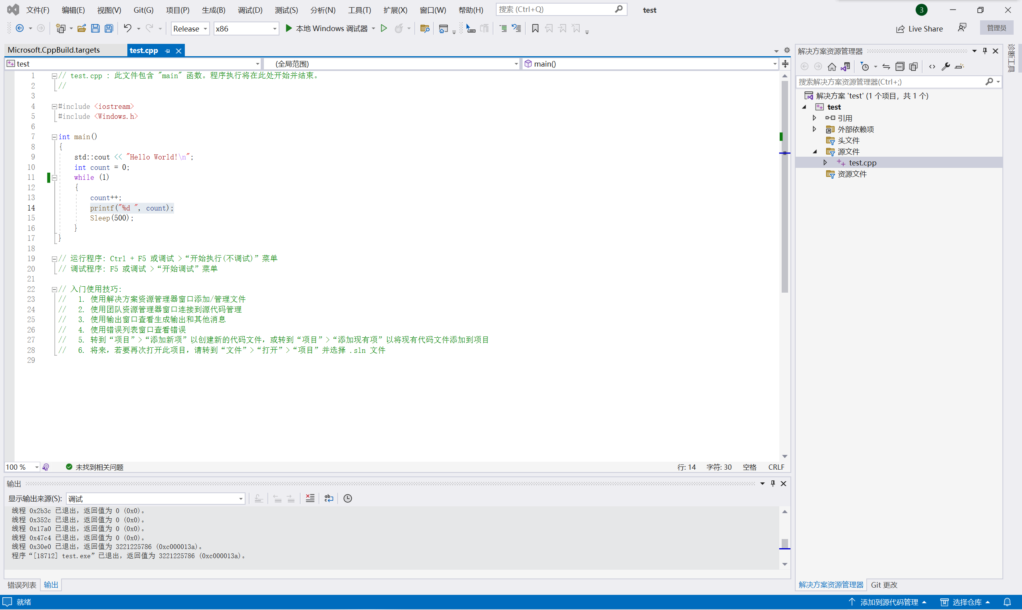Image resolution: width=1022 pixels, height=610 pixels.
Task: Click Show All Files icon in Solution Explorer
Action: pos(913,67)
